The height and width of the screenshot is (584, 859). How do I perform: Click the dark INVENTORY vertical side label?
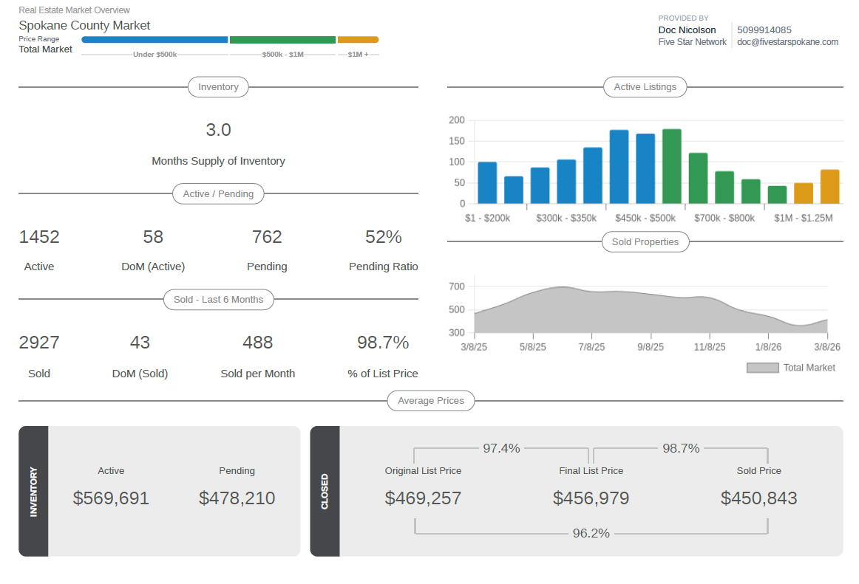tap(33, 491)
